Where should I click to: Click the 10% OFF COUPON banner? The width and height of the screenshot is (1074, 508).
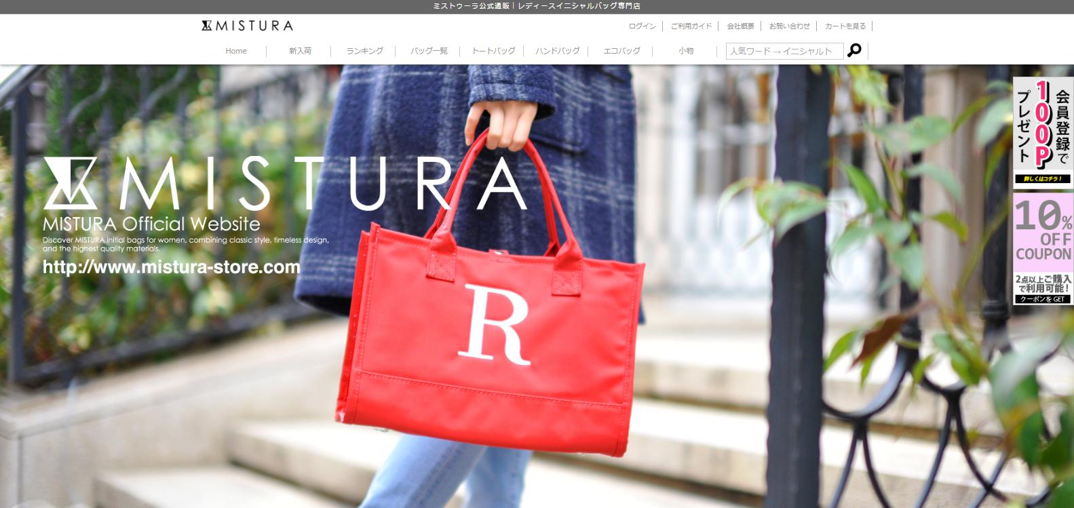point(1043,249)
